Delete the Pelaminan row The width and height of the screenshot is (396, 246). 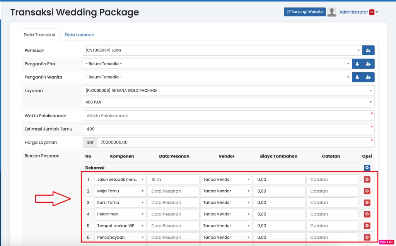[x=367, y=214]
